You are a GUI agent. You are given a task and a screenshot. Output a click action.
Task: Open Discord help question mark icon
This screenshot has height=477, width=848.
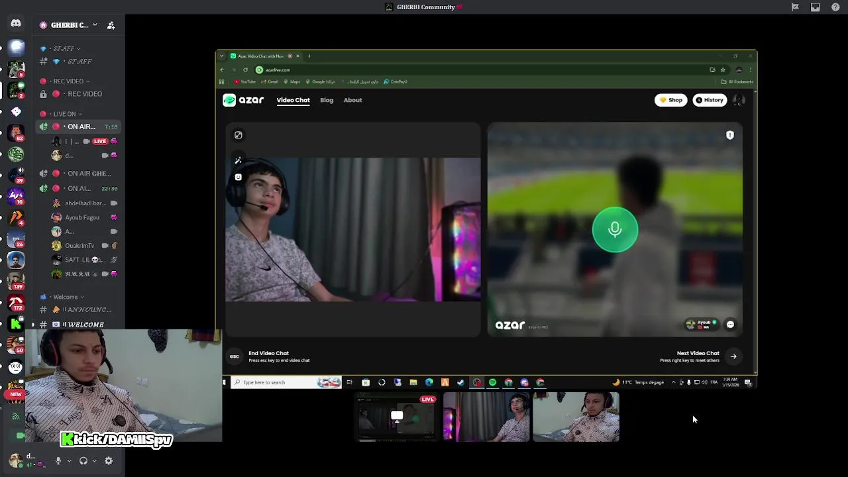coord(835,7)
